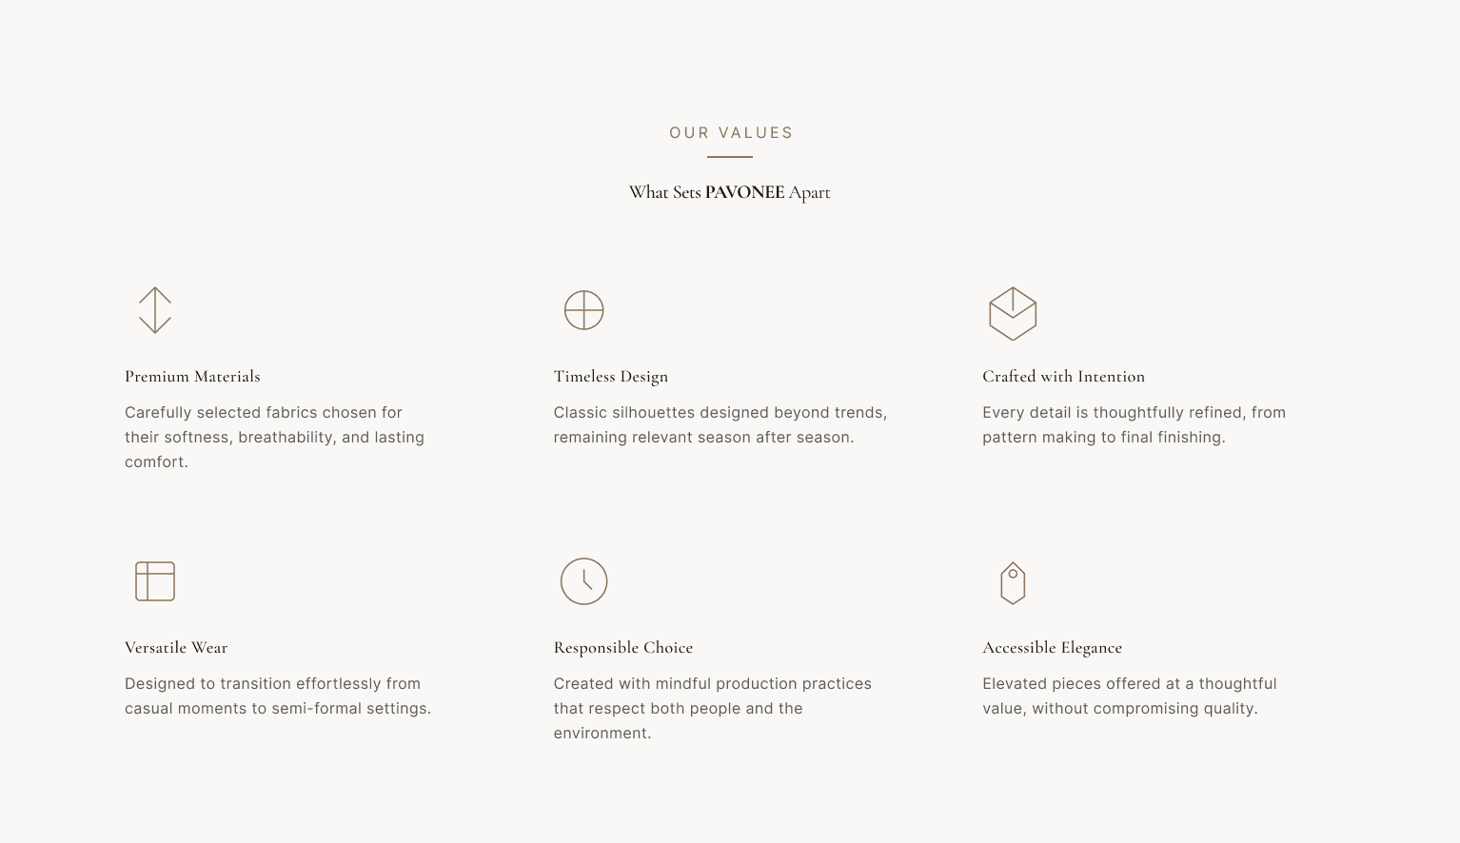The height and width of the screenshot is (843, 1460).
Task: Click the What Sets PAVONEE Apart title
Action: coord(729,192)
